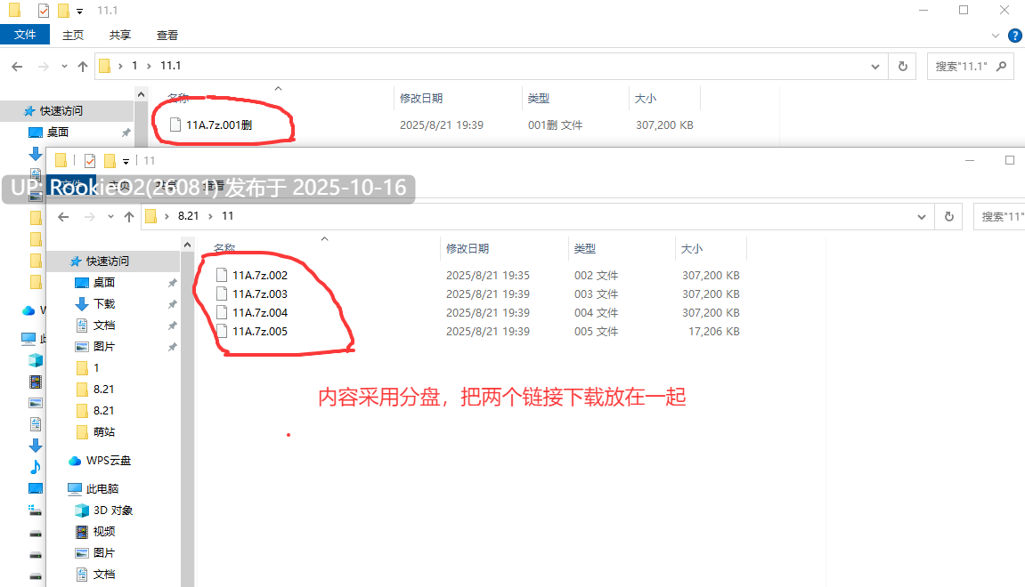Sort by 大小 column in 11.1 window
1025x587 pixels.
click(646, 98)
